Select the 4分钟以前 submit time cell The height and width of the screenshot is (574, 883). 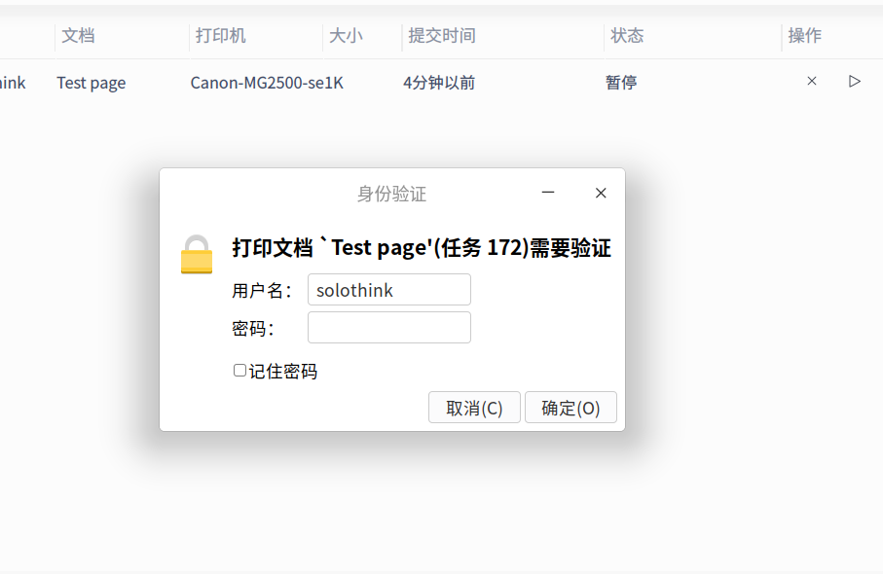tap(439, 84)
